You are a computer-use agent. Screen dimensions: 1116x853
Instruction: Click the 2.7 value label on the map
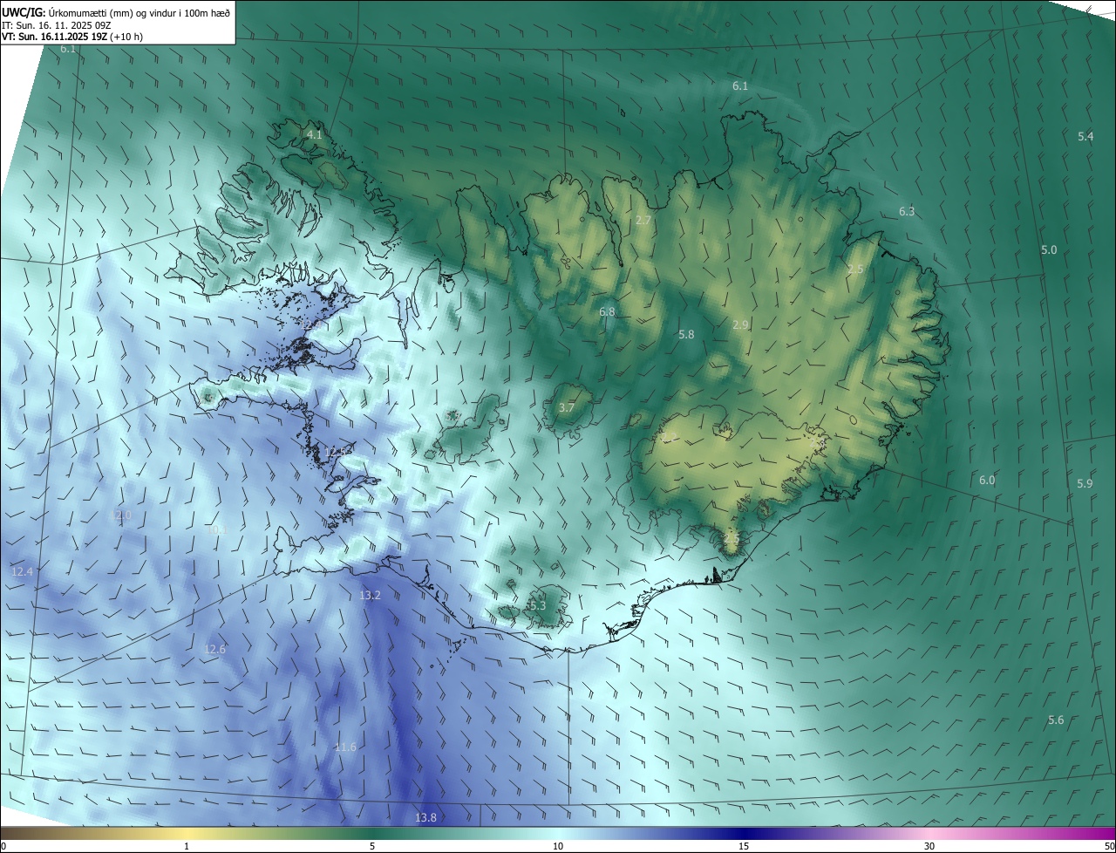pyautogui.click(x=643, y=220)
